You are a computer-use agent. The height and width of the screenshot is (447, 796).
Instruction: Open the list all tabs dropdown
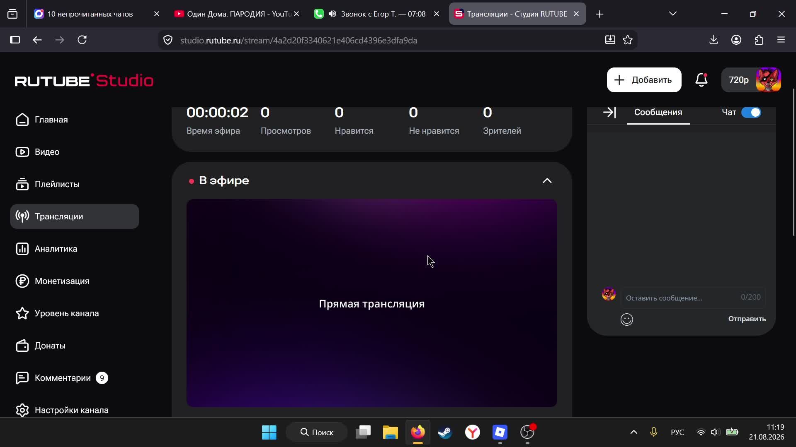[672, 14]
